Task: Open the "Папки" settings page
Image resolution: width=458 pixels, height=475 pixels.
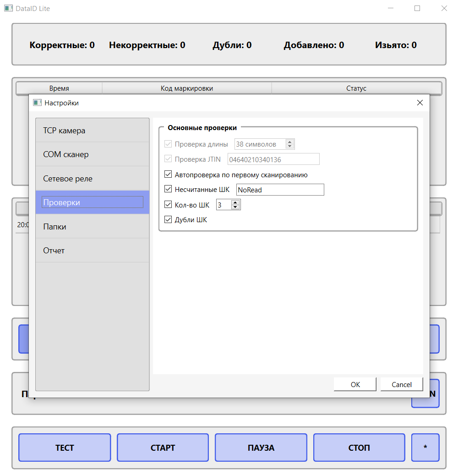Action: coord(92,226)
